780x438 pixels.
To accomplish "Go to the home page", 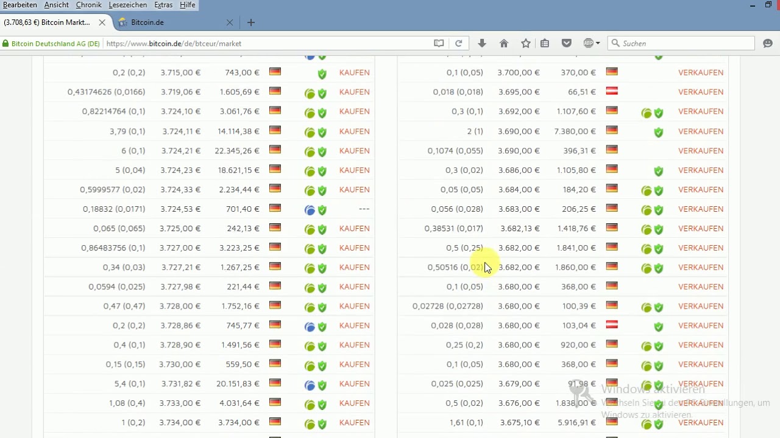I will click(x=504, y=43).
